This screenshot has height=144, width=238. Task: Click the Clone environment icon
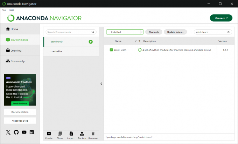(x=60, y=134)
